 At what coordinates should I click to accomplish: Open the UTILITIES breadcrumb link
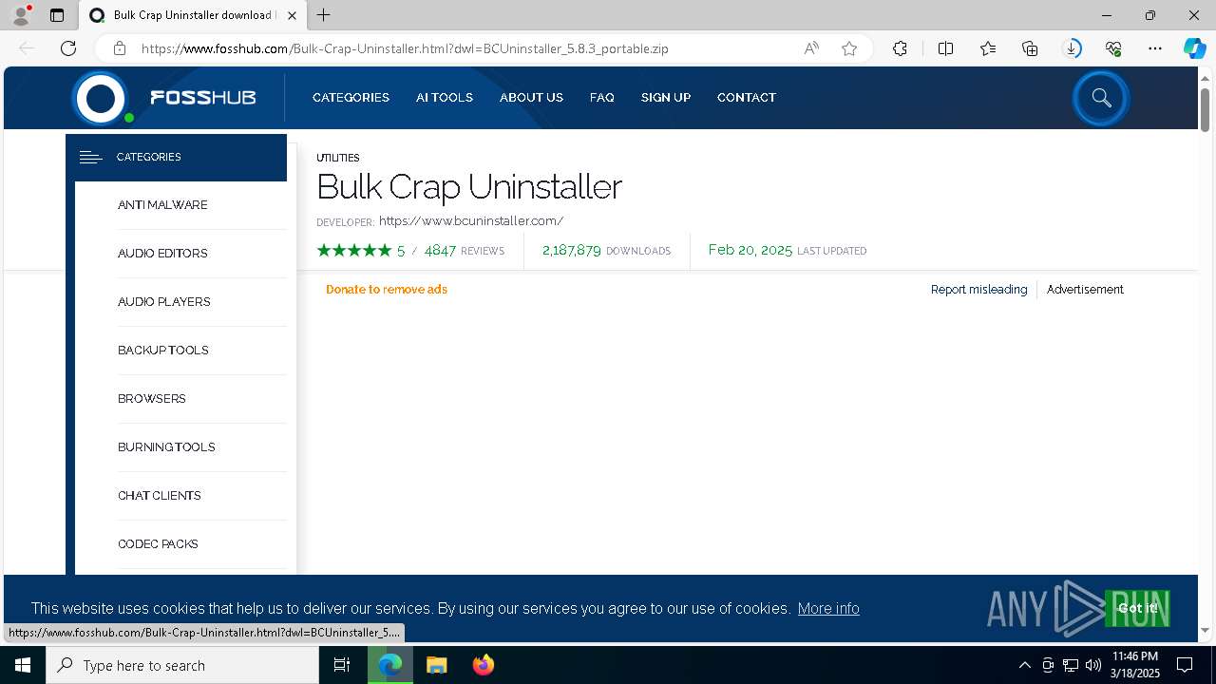[338, 158]
